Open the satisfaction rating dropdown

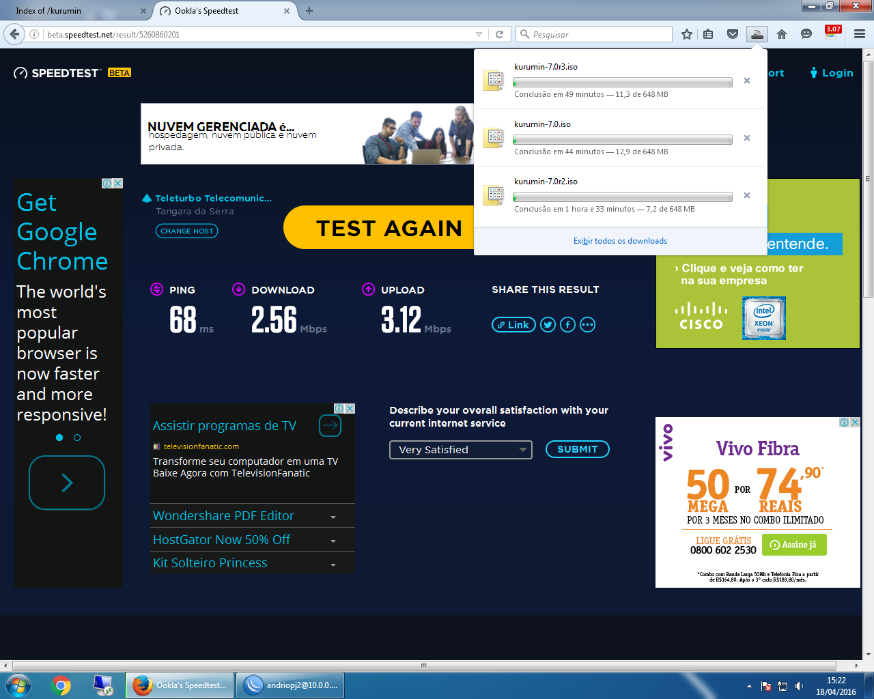[461, 450]
